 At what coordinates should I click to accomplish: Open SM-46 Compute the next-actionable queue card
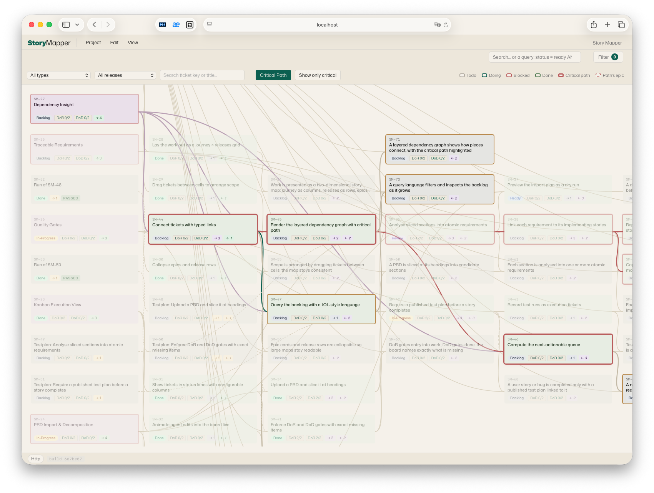pos(558,349)
